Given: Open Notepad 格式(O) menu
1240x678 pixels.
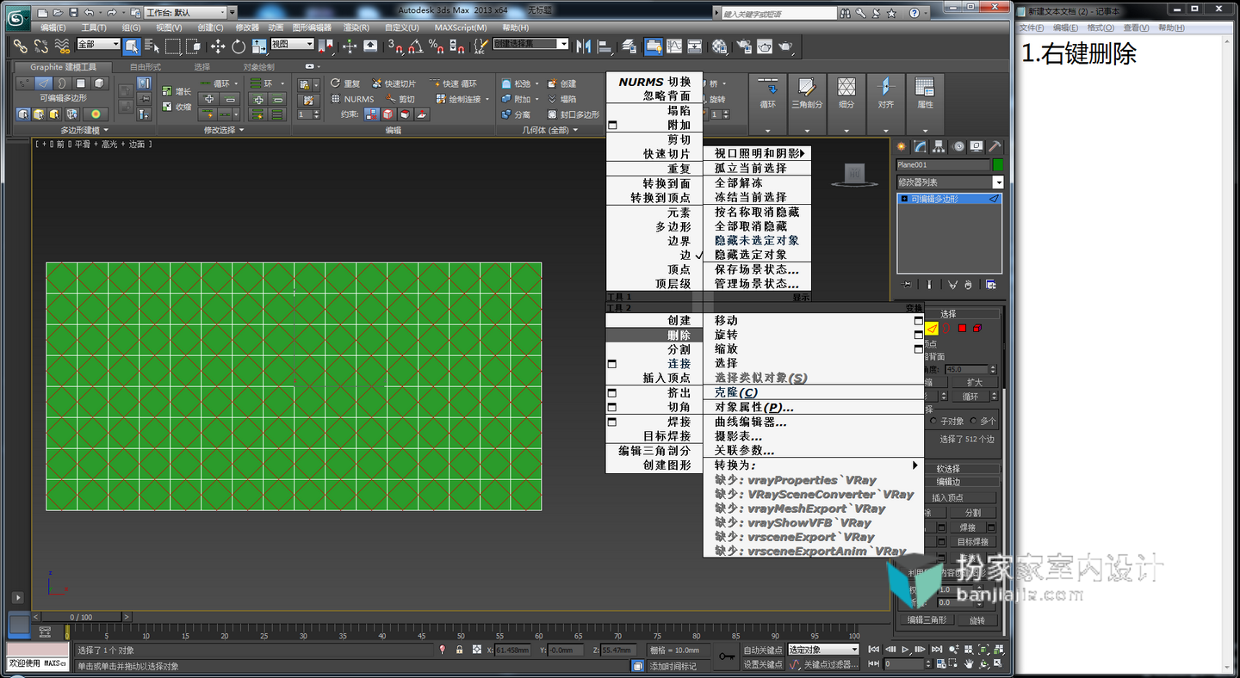Looking at the screenshot, I should [1100, 28].
